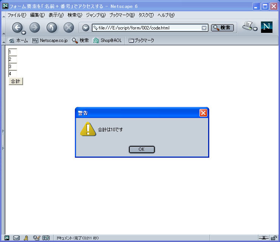Open Navigator from the status bar N icon
The height and width of the screenshot is (242, 280).
pos(7,238)
